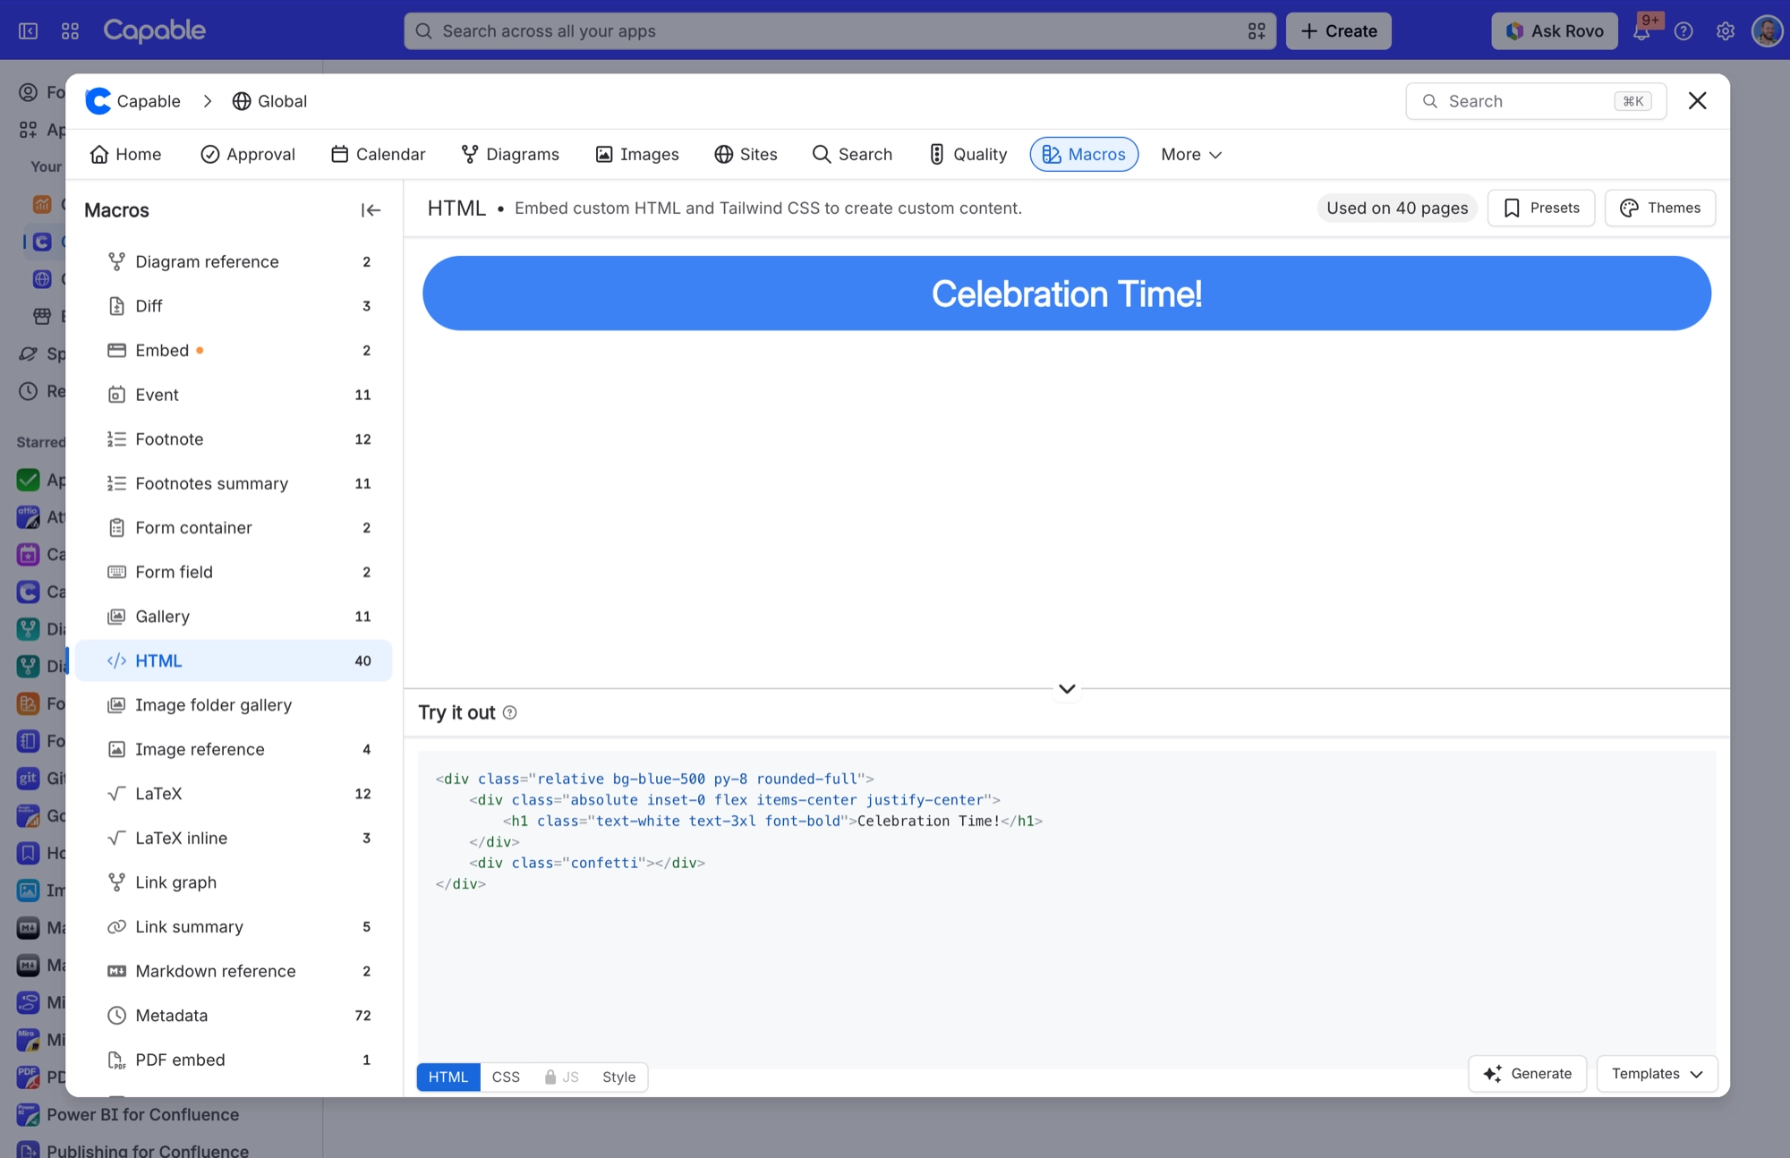The height and width of the screenshot is (1158, 1790).
Task: Open the Calendar tab
Action: pos(379,154)
